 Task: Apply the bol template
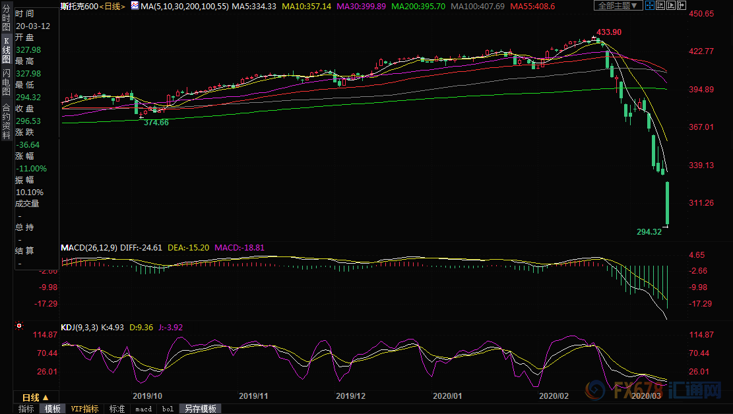(168, 409)
